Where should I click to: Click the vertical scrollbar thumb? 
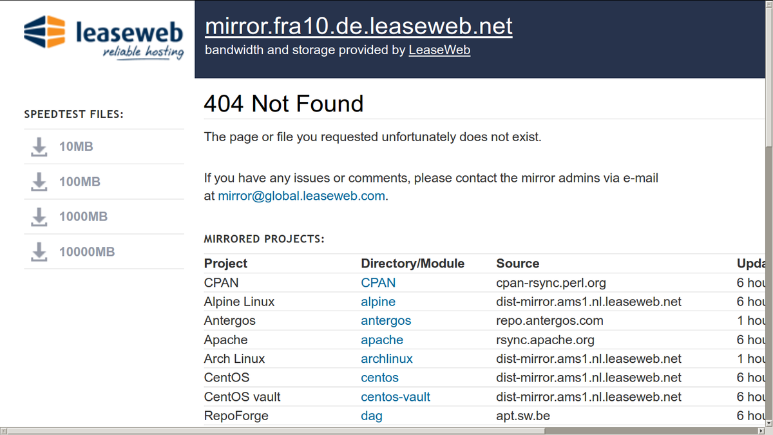pos(768,78)
